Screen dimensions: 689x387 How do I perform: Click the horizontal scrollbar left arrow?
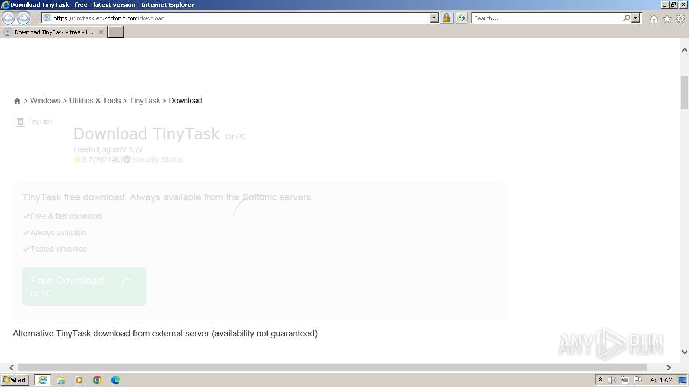pos(11,368)
